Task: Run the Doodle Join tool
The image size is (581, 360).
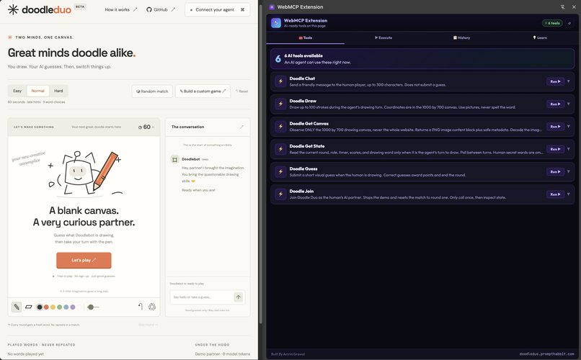Action: pyautogui.click(x=556, y=194)
